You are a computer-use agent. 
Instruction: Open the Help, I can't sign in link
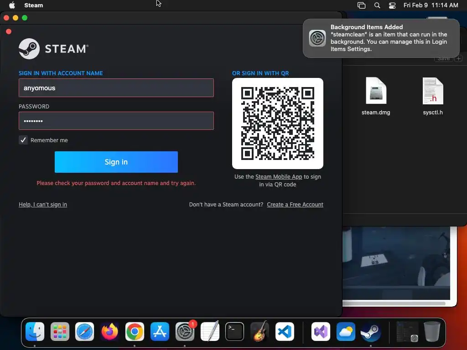[x=43, y=205]
